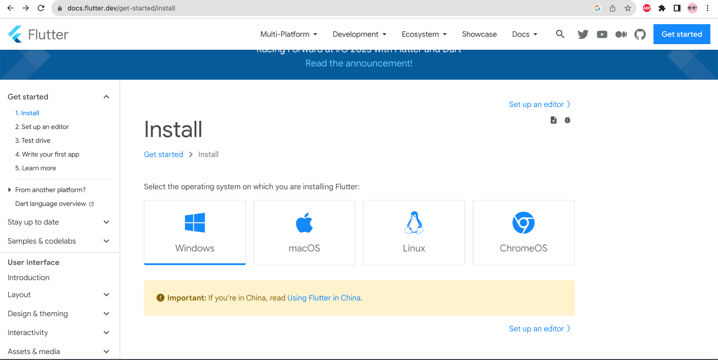Click the browser address bar URL
The height and width of the screenshot is (360, 718).
pyautogui.click(x=121, y=8)
